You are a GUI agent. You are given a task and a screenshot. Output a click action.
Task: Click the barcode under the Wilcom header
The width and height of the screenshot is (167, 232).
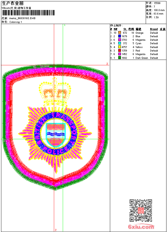pyautogui.click(x=28, y=13)
